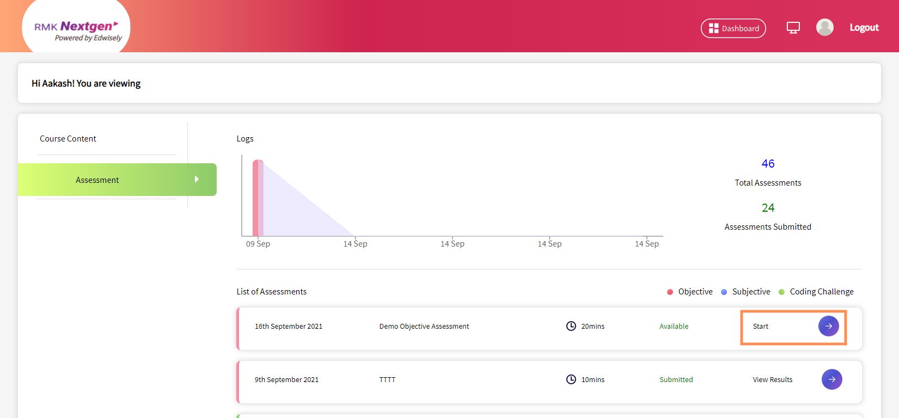Click the Hi Aakash greeting text
This screenshot has width=899, height=418.
(86, 83)
